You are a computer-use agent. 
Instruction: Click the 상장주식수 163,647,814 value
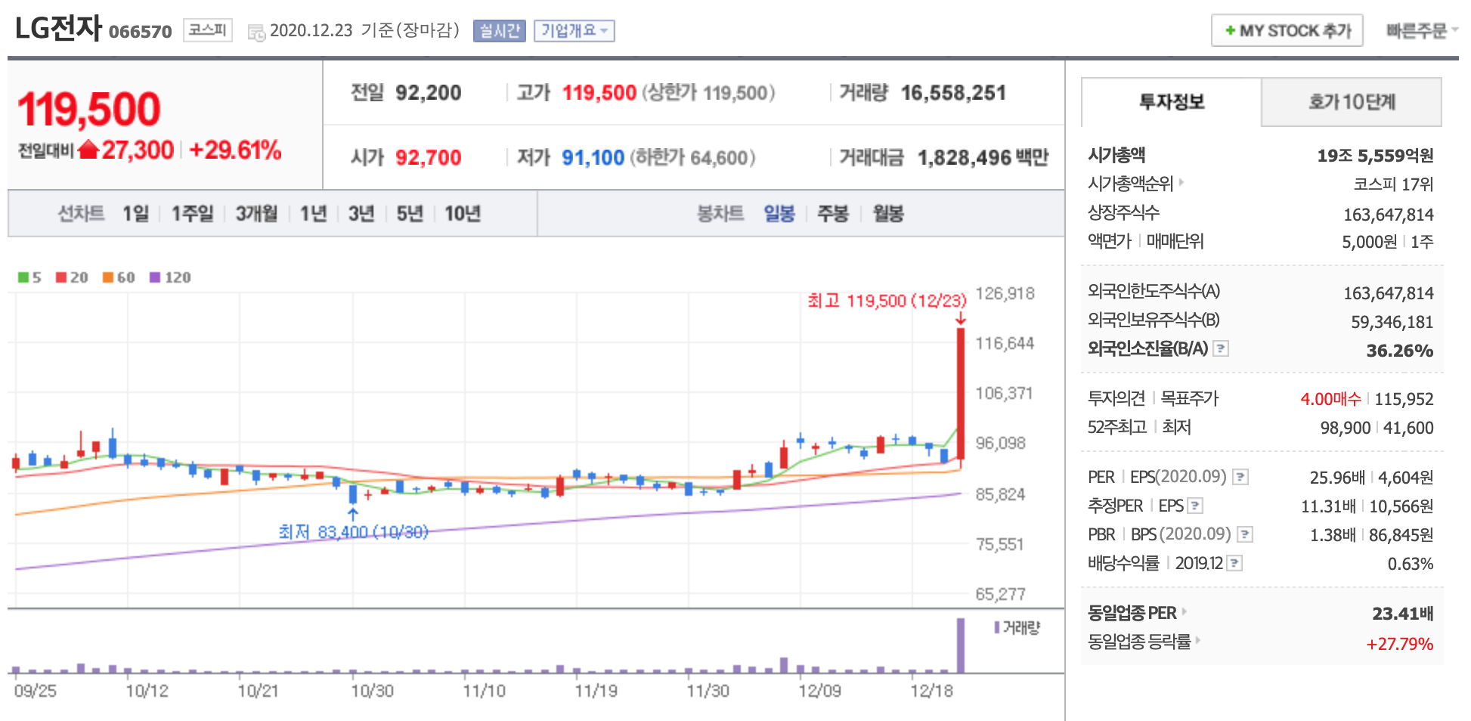[1389, 215]
